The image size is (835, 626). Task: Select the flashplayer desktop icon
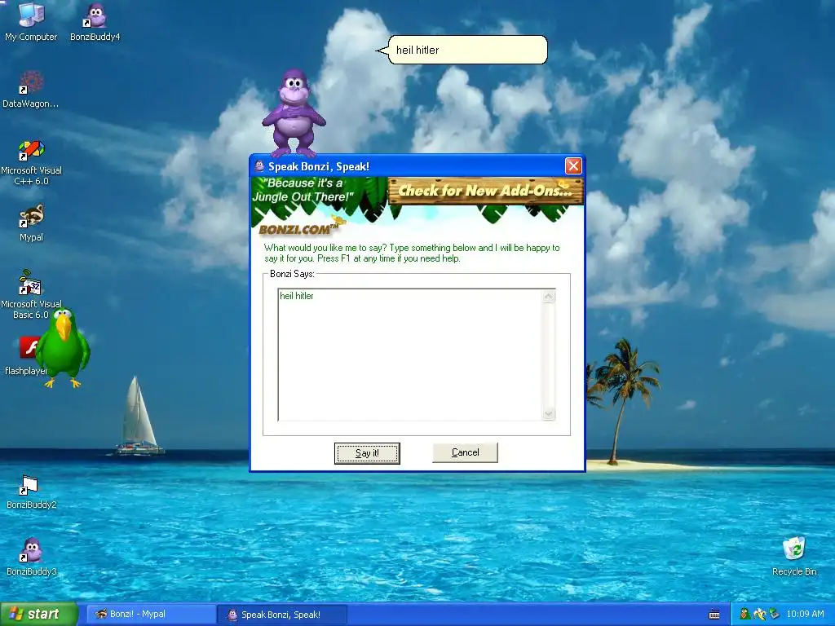click(27, 355)
